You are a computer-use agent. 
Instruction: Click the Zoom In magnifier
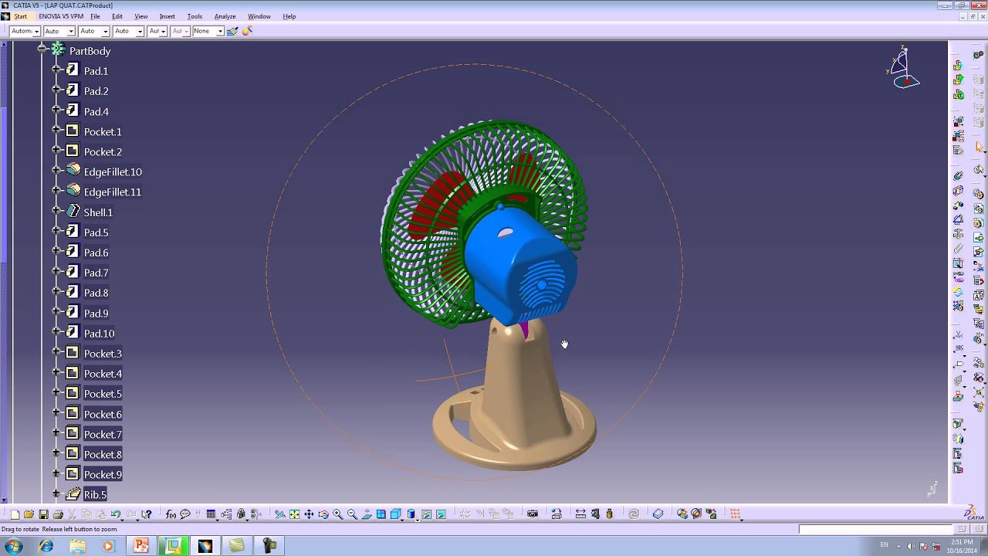[338, 514]
